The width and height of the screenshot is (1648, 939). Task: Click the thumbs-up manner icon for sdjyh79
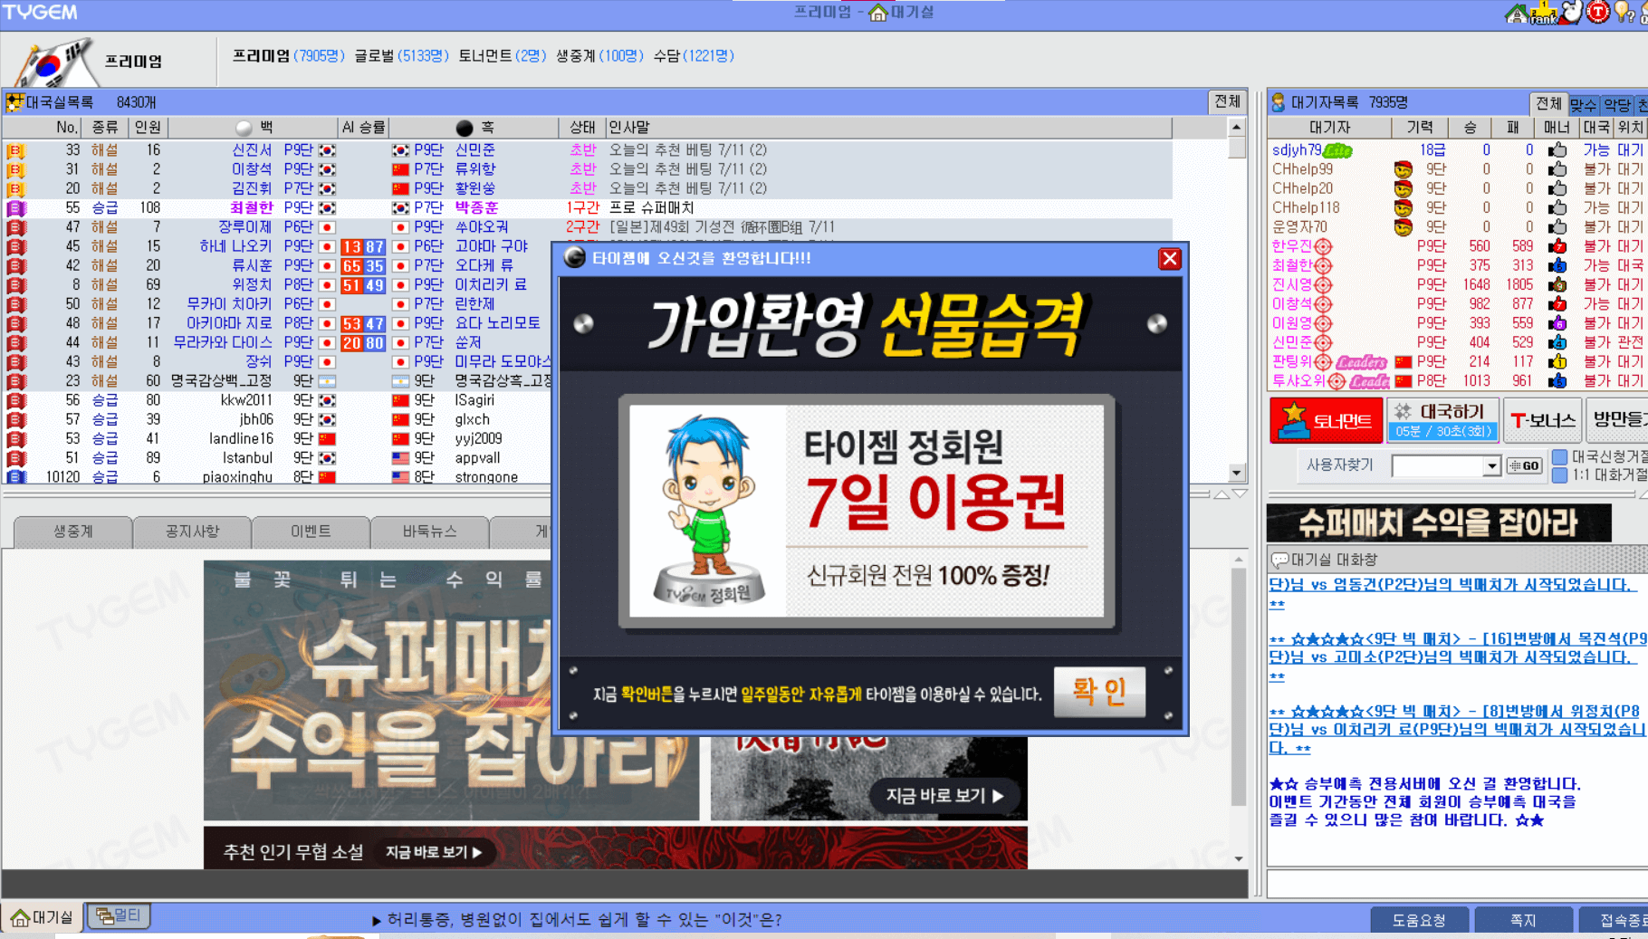click(x=1557, y=149)
